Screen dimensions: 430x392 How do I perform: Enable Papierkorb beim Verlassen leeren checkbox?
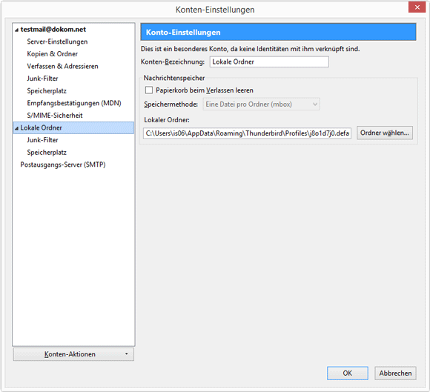click(149, 90)
